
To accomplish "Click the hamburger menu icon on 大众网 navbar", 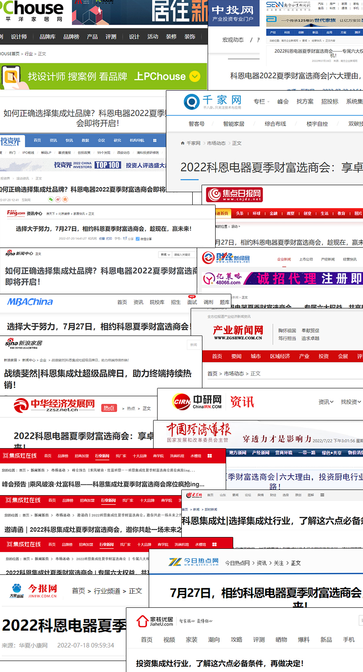I will tap(322, 495).
